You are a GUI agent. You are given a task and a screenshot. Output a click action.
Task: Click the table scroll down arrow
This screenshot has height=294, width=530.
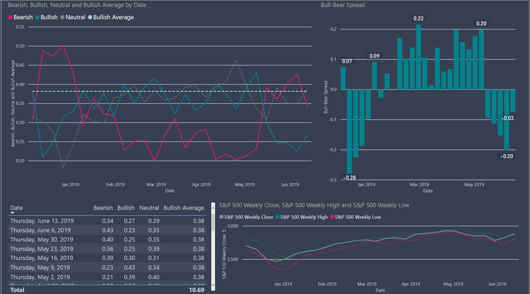pyautogui.click(x=213, y=285)
